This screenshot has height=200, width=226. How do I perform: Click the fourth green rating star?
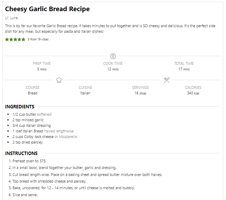[x=19, y=39]
